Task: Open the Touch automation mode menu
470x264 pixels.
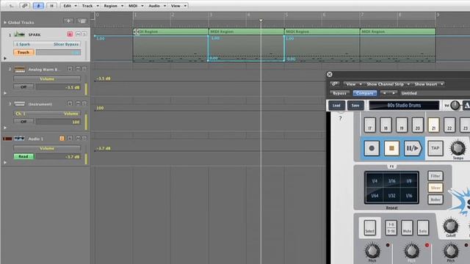Action: coord(23,52)
